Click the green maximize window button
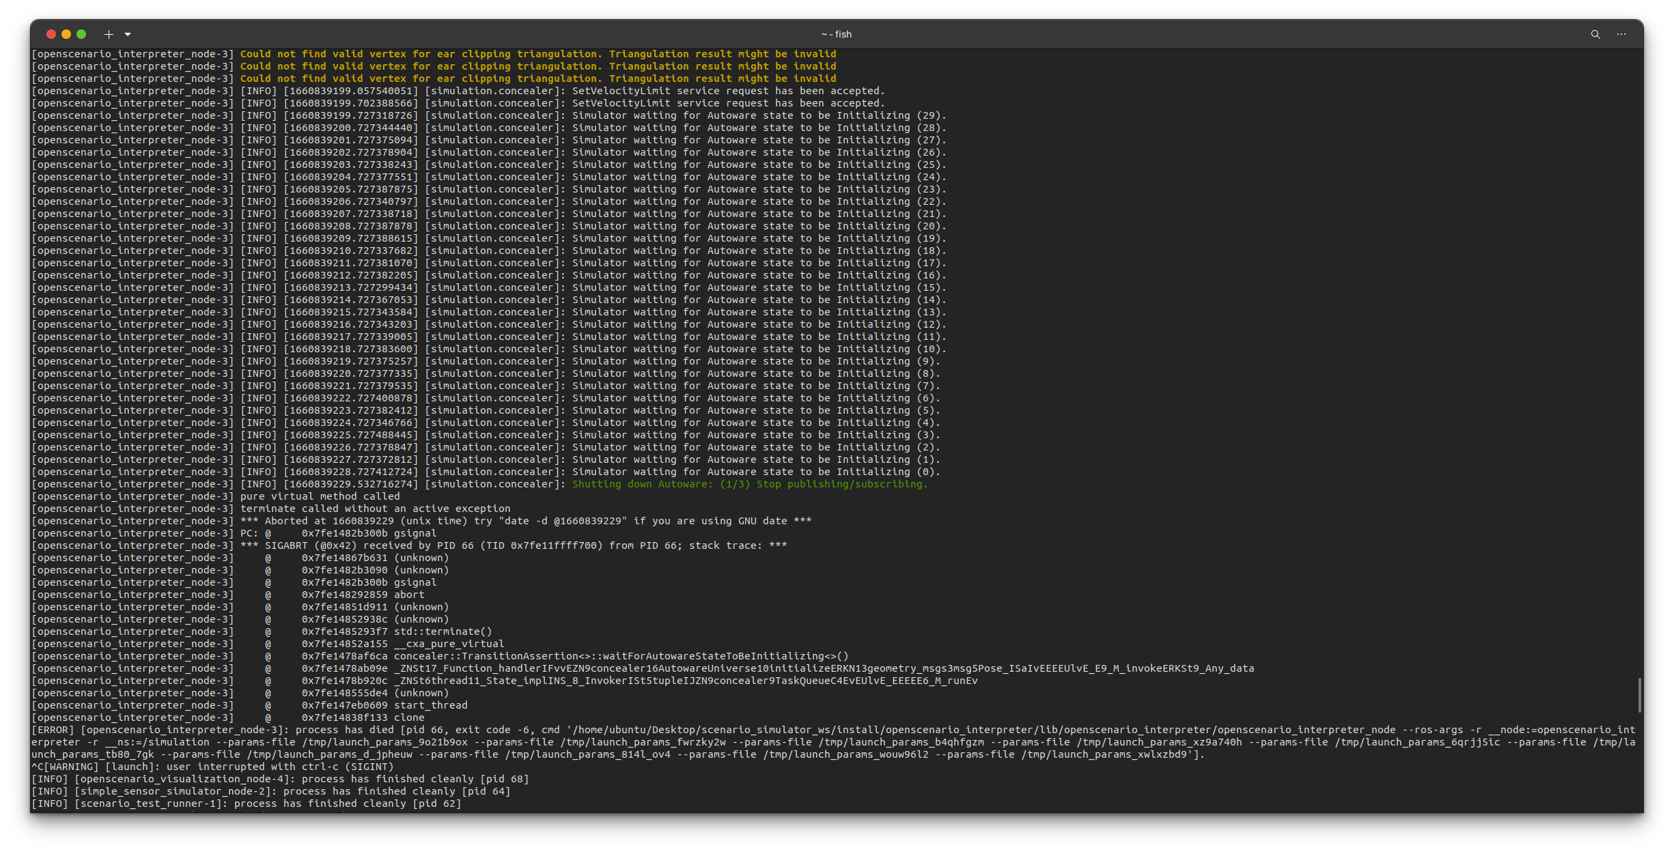This screenshot has width=1674, height=854. click(81, 34)
